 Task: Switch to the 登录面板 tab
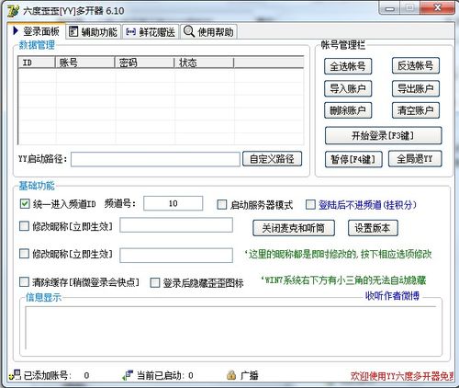pos(36,31)
